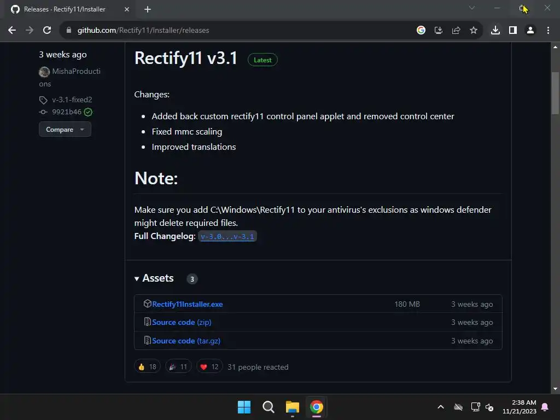React with party popper 11

point(178,367)
